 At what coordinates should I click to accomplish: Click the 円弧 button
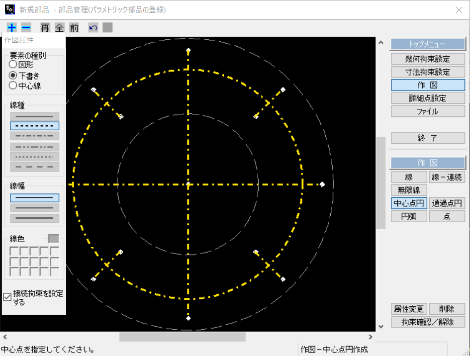tap(409, 216)
